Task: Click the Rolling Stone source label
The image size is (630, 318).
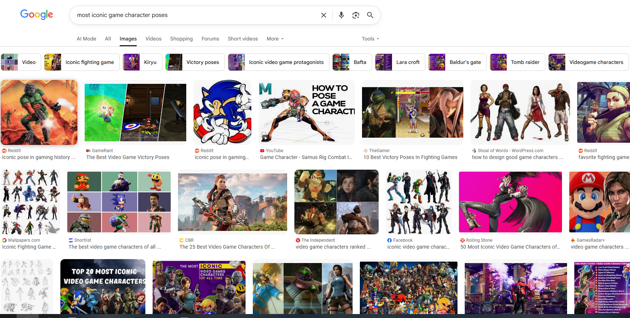Action: pyautogui.click(x=479, y=240)
